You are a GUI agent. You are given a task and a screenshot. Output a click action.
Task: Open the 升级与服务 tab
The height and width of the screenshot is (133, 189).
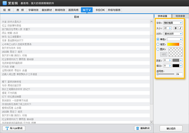114,10
